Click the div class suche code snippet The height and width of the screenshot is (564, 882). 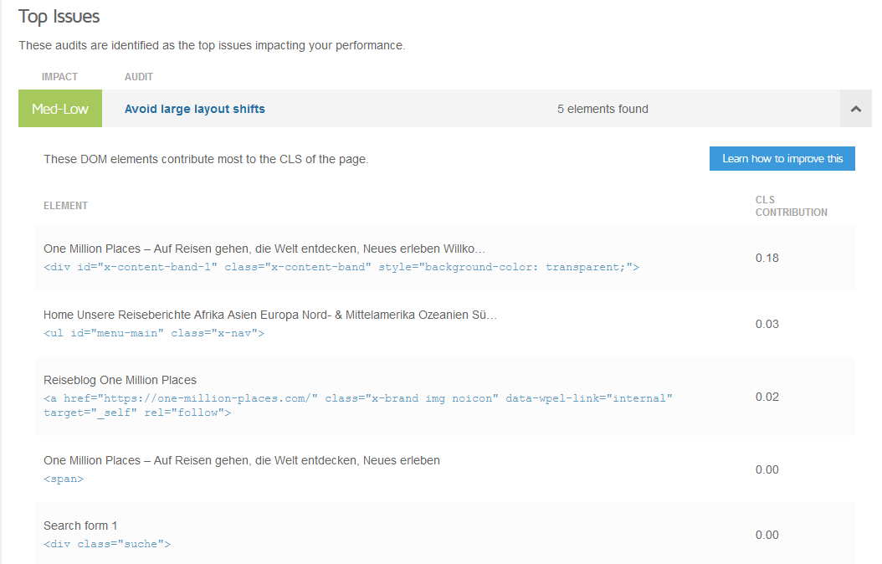point(107,544)
